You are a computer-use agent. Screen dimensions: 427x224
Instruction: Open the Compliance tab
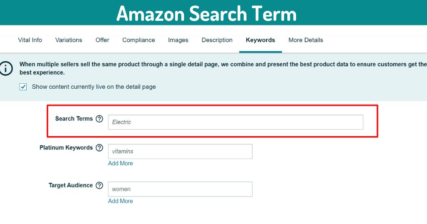[138, 40]
